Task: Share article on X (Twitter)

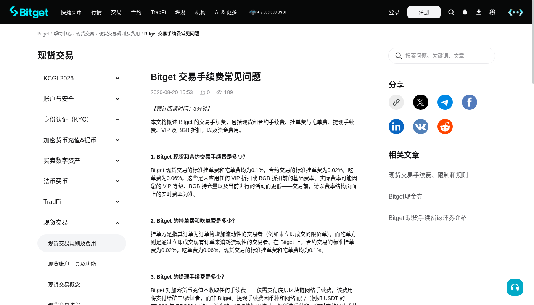Action: tap(421, 102)
